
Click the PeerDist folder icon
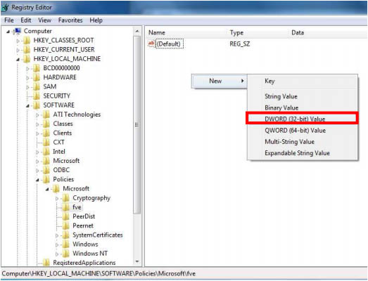click(66, 216)
